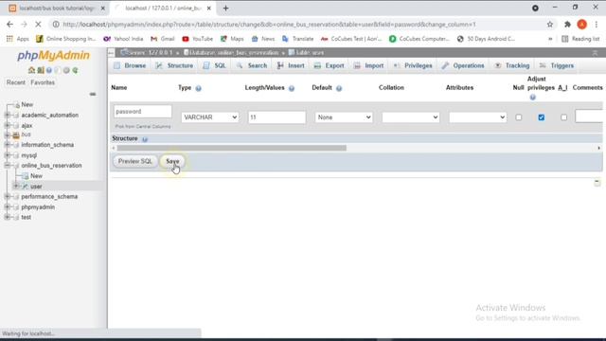Enable the A_I auto increment checkbox
The width and height of the screenshot is (606, 341).
(x=564, y=117)
